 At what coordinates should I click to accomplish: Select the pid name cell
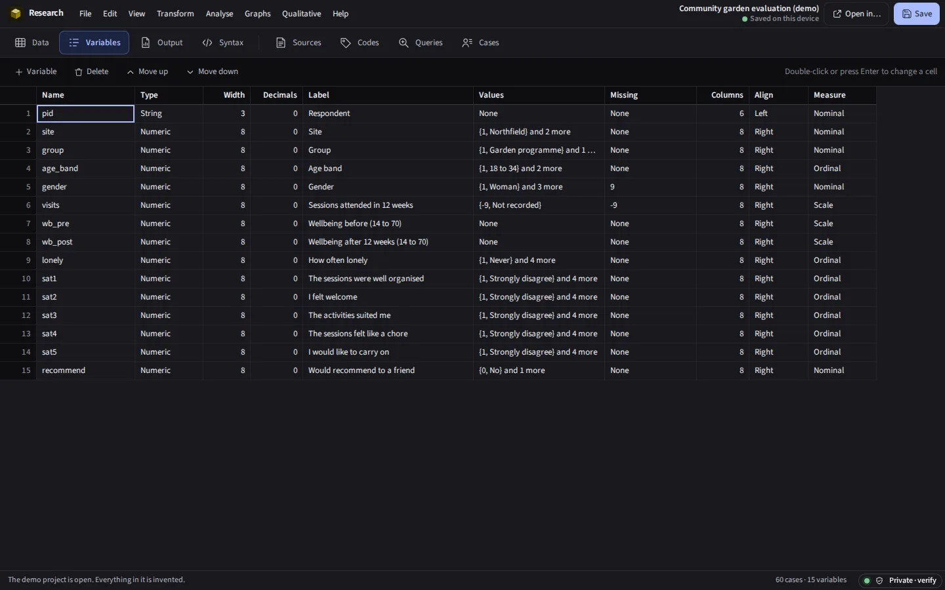pyautogui.click(x=85, y=113)
